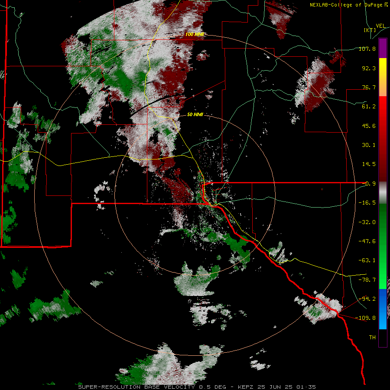Click the TH label beside the color bar

tap(372, 338)
